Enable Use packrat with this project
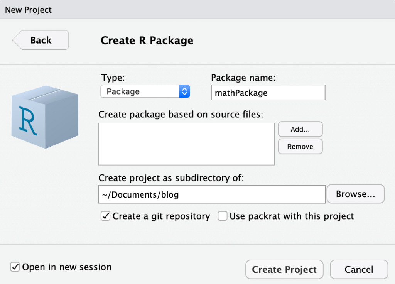Image resolution: width=395 pixels, height=284 pixels. click(223, 216)
